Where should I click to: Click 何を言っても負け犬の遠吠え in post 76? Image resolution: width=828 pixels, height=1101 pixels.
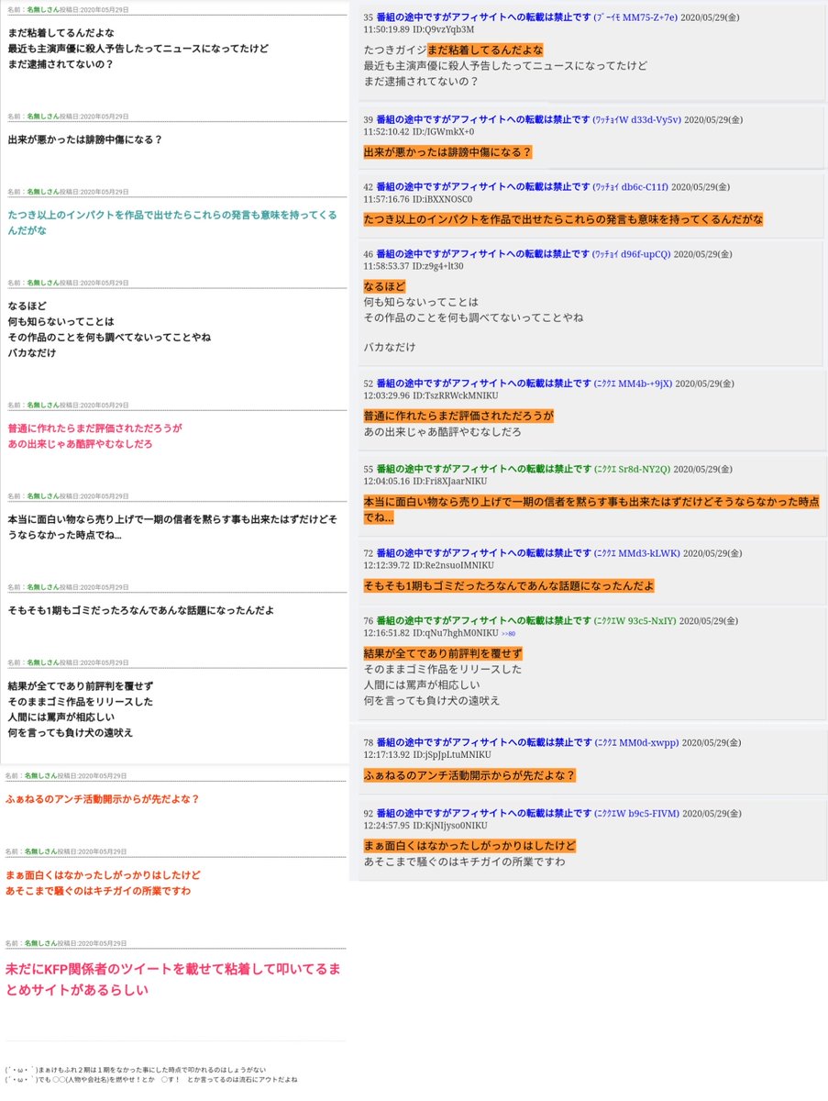point(432,700)
